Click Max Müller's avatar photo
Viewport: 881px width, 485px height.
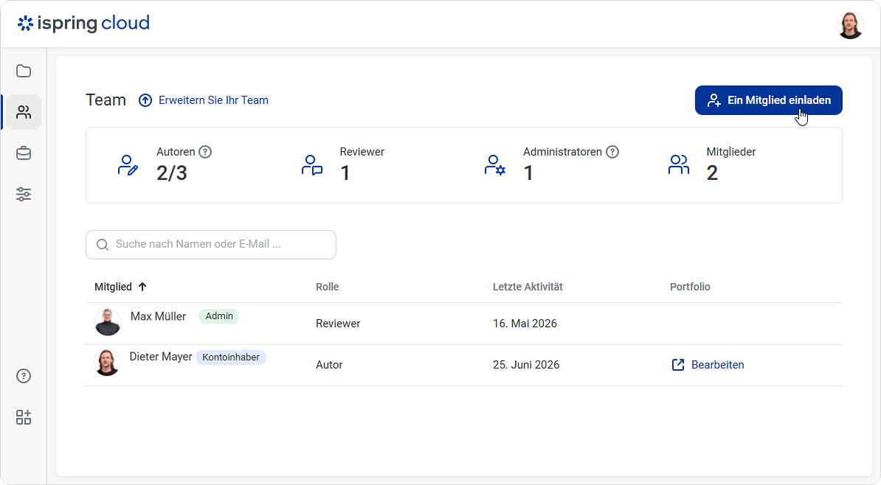pyautogui.click(x=107, y=322)
